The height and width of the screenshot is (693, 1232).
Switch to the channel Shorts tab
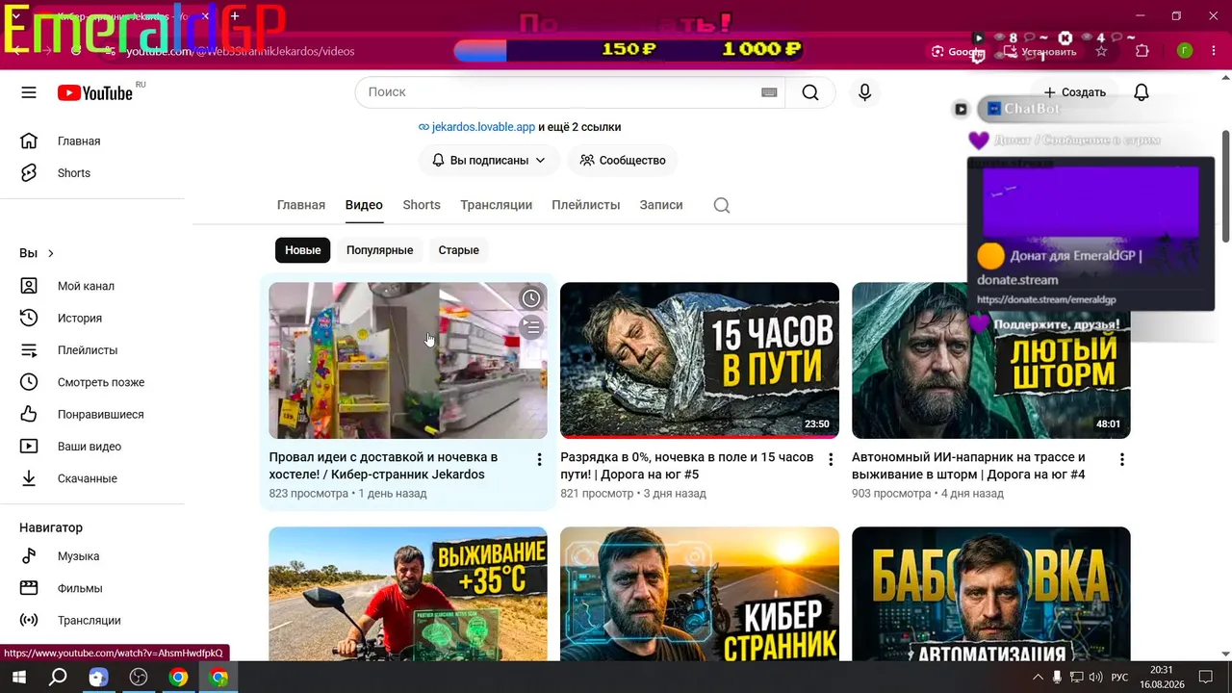tap(422, 205)
